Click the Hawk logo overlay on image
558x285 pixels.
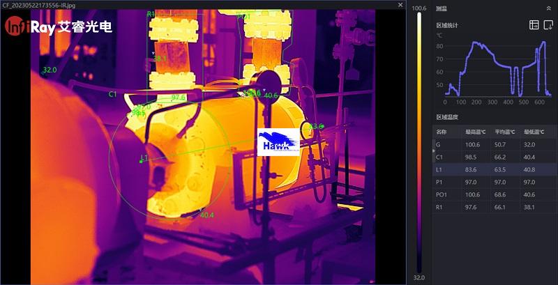(x=278, y=144)
